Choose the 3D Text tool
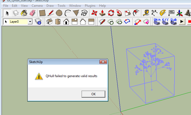The image size is (191, 115). point(188,13)
